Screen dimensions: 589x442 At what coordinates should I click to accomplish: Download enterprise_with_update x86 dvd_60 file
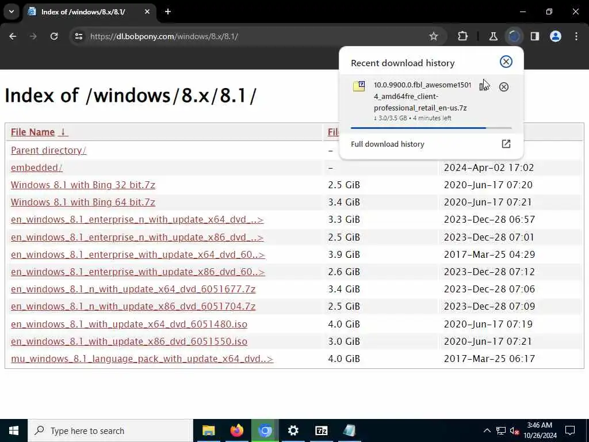[x=138, y=272]
